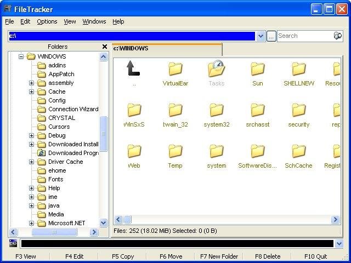The height and width of the screenshot is (263, 351).
Task: Expand the assembly tree node
Action: click(x=31, y=83)
